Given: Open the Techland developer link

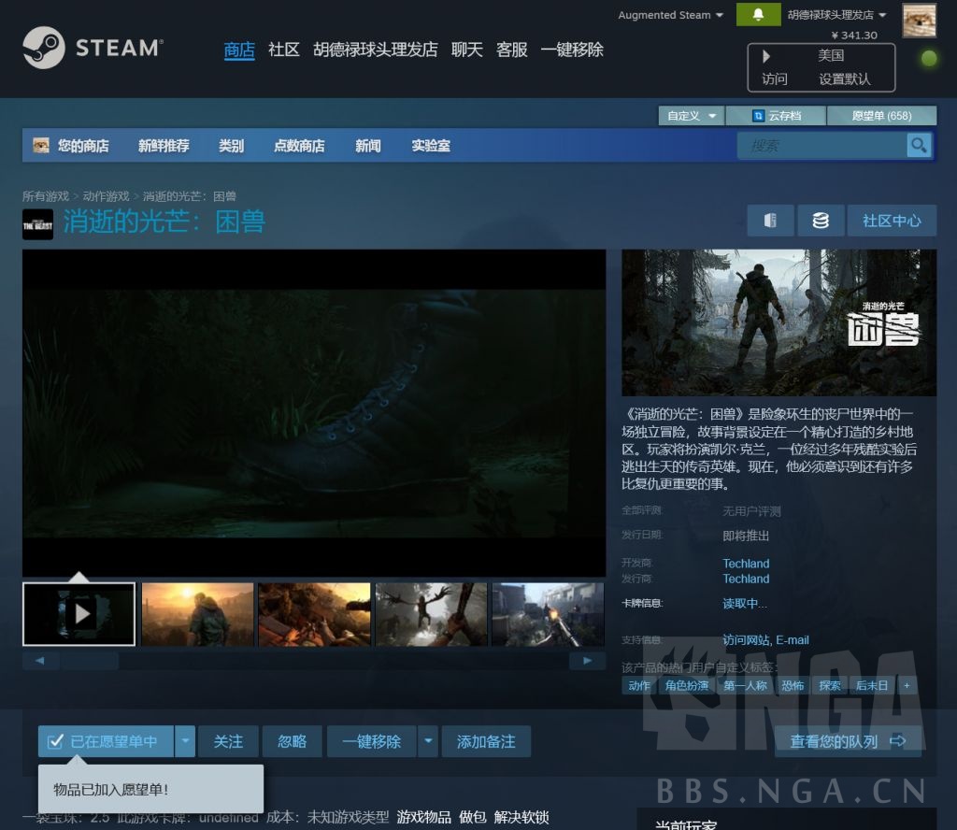Looking at the screenshot, I should click(746, 564).
